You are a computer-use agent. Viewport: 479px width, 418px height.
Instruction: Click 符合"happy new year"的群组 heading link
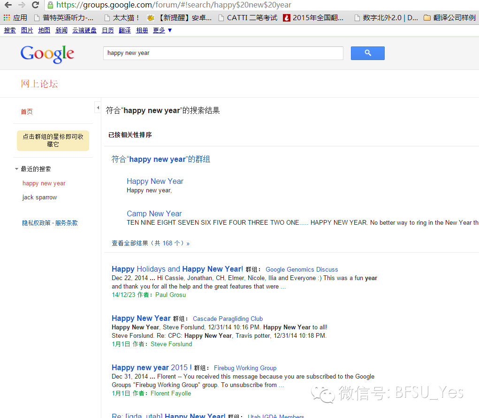point(161,159)
